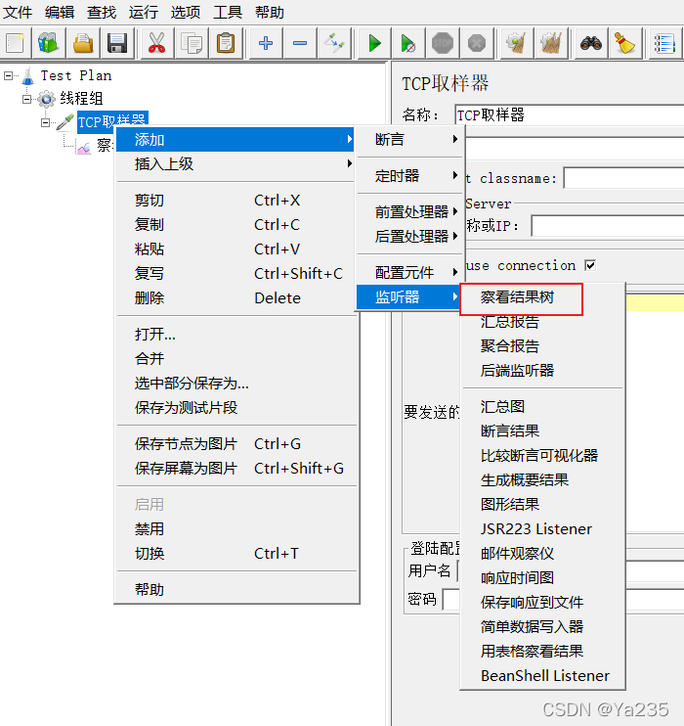The height and width of the screenshot is (726, 684).
Task: Open the 后置处理器 submenu
Action: tap(409, 236)
